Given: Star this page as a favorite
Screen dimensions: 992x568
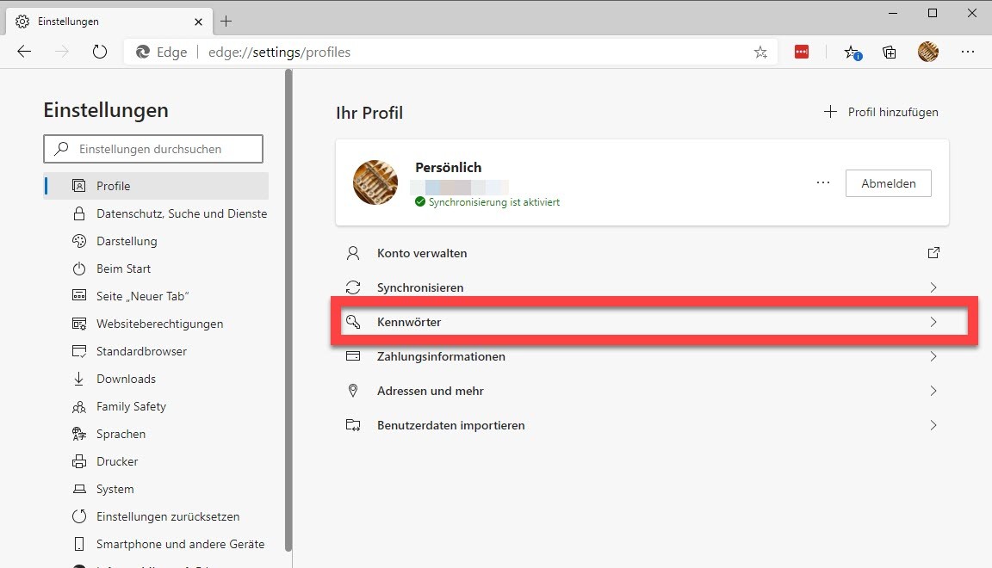Looking at the screenshot, I should click(760, 52).
